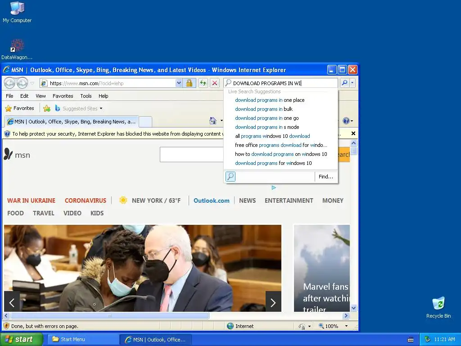Image resolution: width=461 pixels, height=346 pixels.
Task: Select the MSN browser tab
Action: tap(72, 122)
